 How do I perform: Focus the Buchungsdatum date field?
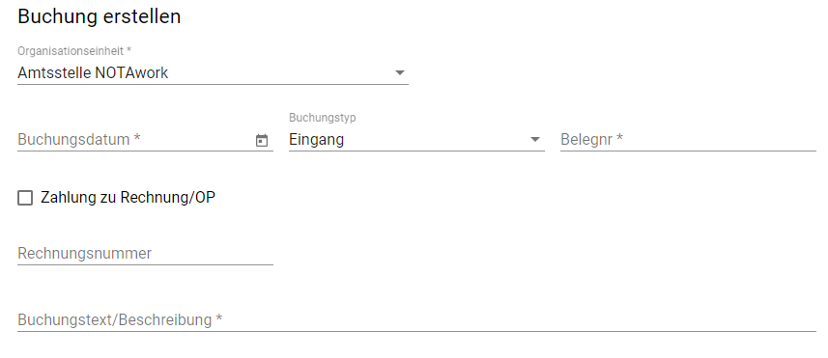click(x=145, y=140)
